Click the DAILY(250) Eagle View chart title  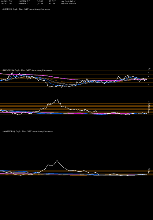tap(26, 9)
